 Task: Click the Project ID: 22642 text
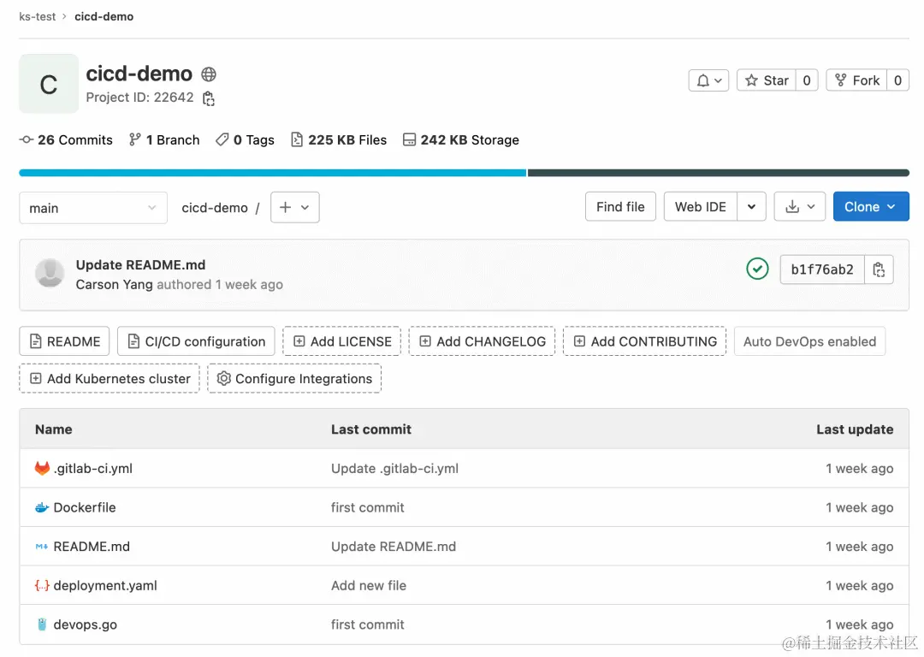coord(139,98)
